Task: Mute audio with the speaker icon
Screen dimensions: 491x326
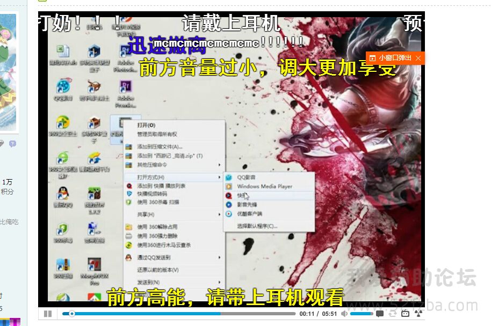Action: coord(344,314)
